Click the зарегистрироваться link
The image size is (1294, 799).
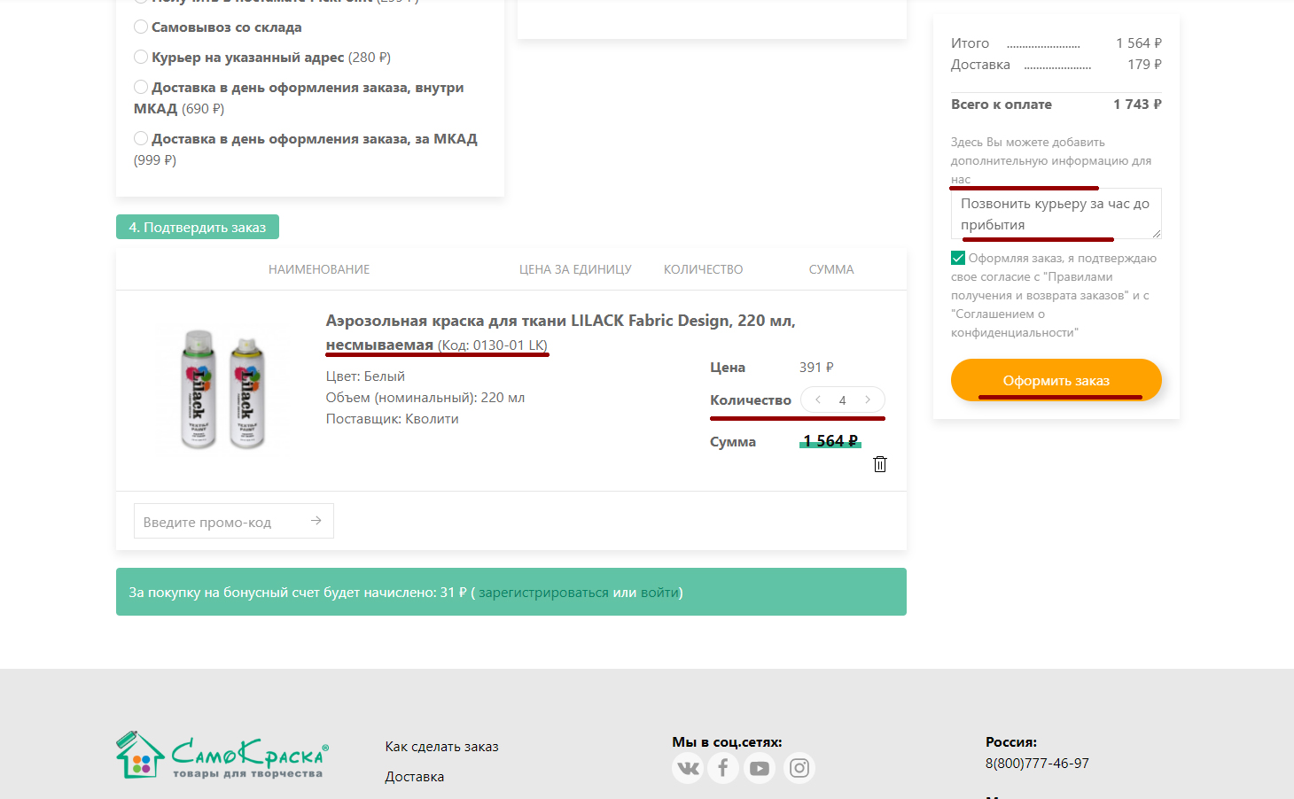click(x=543, y=593)
